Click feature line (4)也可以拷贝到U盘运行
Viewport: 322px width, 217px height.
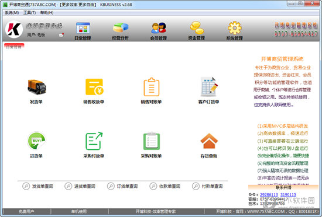tap(283, 148)
